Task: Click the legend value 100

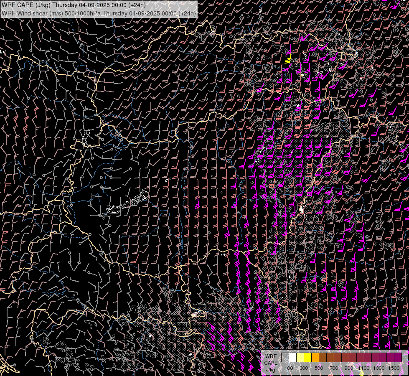Action: pos(289,368)
